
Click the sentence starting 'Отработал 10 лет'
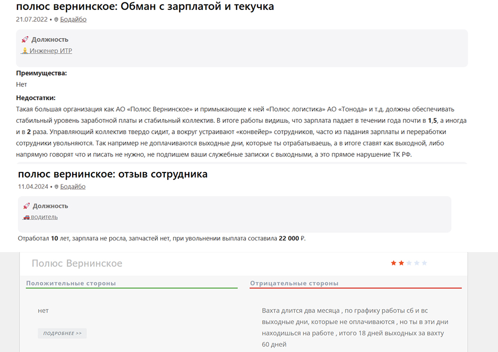click(162, 238)
